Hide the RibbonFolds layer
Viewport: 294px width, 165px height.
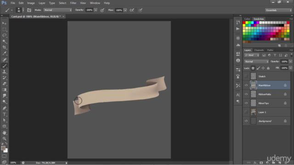246,94
